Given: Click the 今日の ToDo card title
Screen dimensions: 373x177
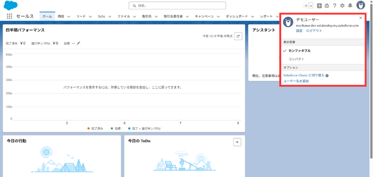Looking at the screenshot, I should tap(139, 141).
